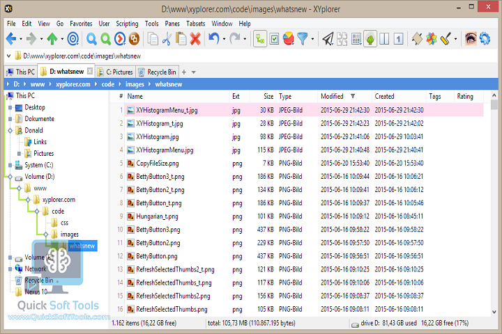Switch to the Recycle Bin tab
Image resolution: width=502 pixels, height=334 pixels.
[x=157, y=72]
